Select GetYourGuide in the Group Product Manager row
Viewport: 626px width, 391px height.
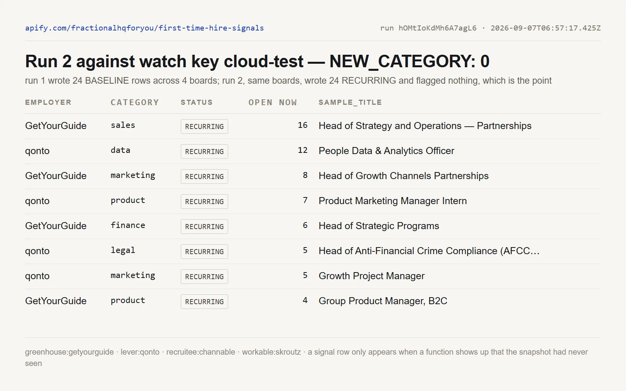point(56,301)
